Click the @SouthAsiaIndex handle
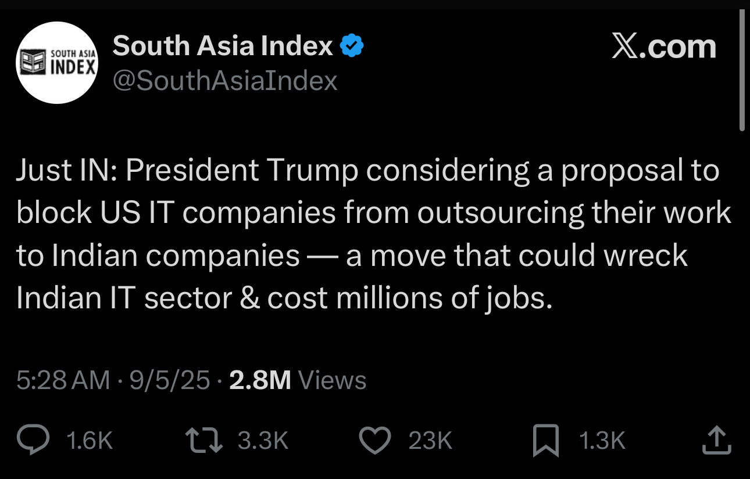This screenshot has height=479, width=750. 225,81
